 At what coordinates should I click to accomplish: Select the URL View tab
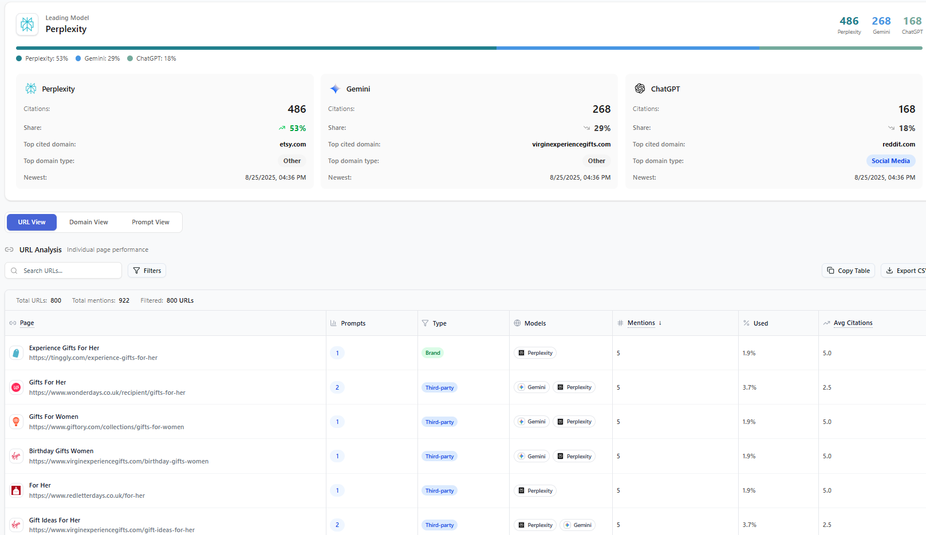point(31,222)
